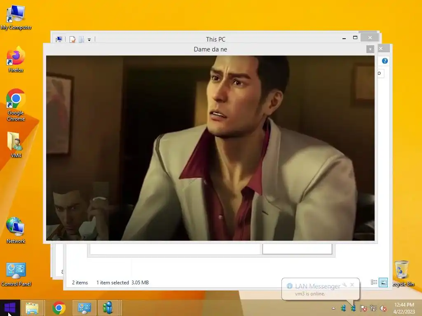Click the Action Center flag tray icon
Screen dimensions: 422x316
363,308
